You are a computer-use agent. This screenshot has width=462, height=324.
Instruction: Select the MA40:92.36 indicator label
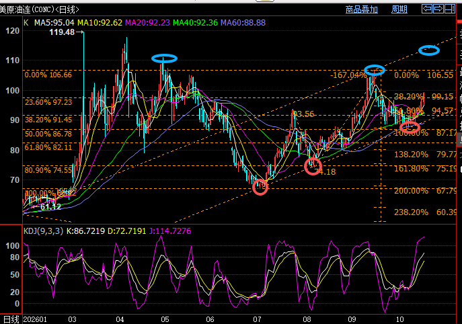pos(195,23)
